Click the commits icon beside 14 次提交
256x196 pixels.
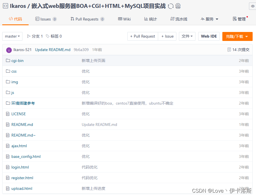click(229, 50)
